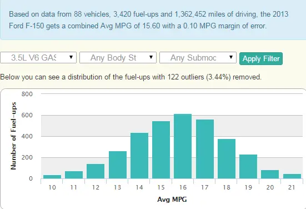Click the '200' y-axis label
This screenshot has width=306, height=209.
(x=27, y=157)
